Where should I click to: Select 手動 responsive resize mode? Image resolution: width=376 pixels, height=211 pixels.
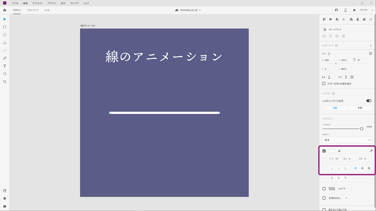pyautogui.click(x=360, y=108)
